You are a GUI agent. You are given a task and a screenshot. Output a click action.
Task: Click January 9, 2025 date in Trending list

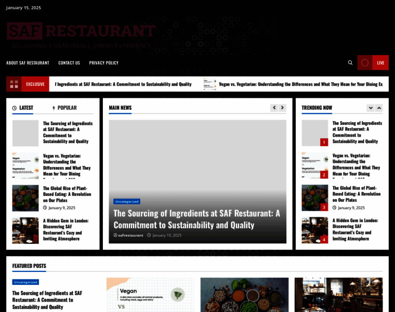(x=351, y=208)
